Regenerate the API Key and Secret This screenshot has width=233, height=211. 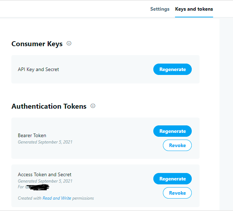(173, 69)
